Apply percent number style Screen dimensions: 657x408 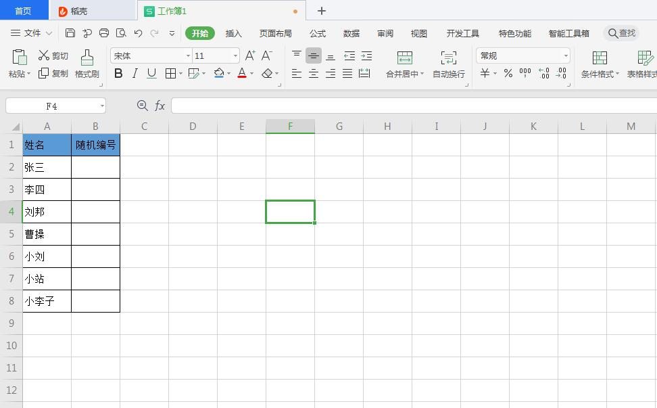pyautogui.click(x=508, y=74)
